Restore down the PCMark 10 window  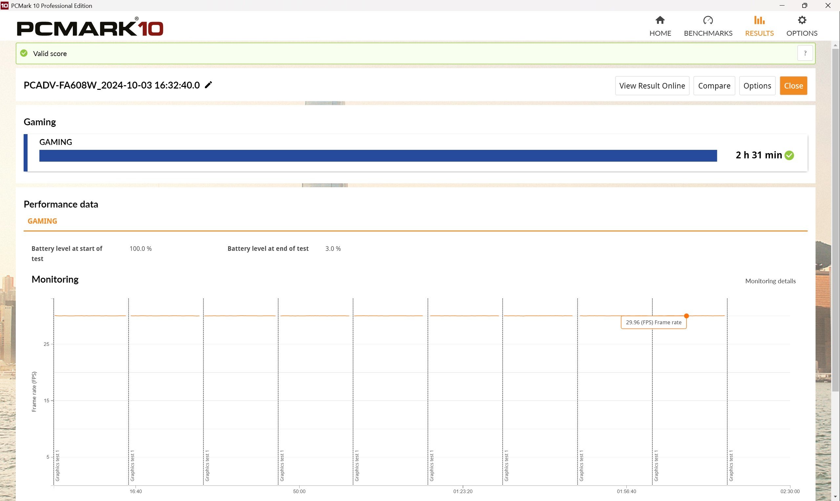[x=805, y=5]
